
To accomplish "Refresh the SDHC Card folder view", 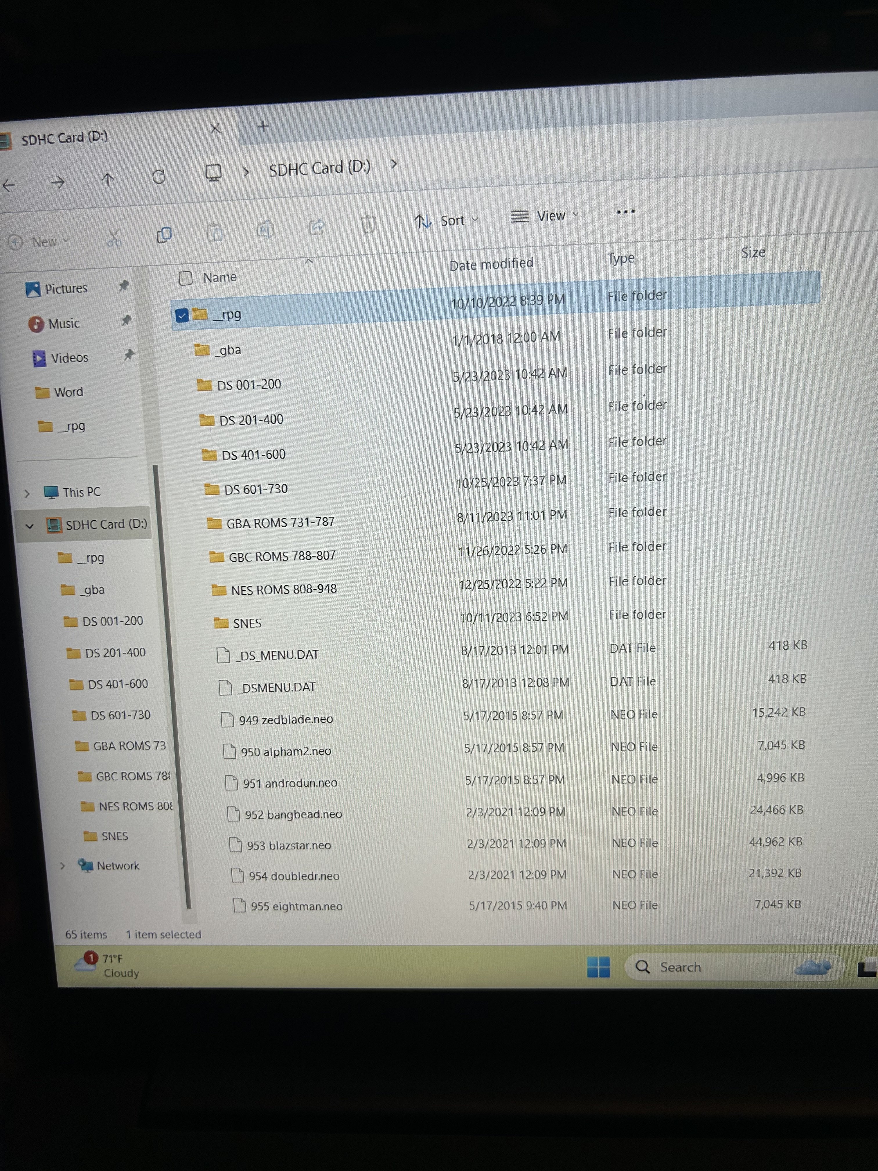I will click(159, 177).
